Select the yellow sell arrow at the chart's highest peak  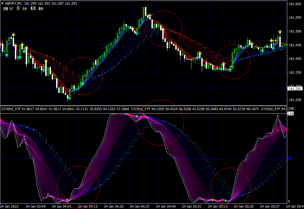click(x=150, y=15)
